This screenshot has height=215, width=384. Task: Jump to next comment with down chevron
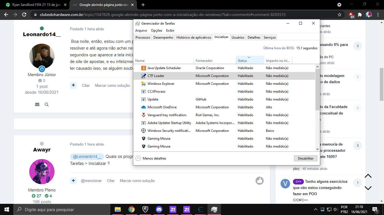368,188
